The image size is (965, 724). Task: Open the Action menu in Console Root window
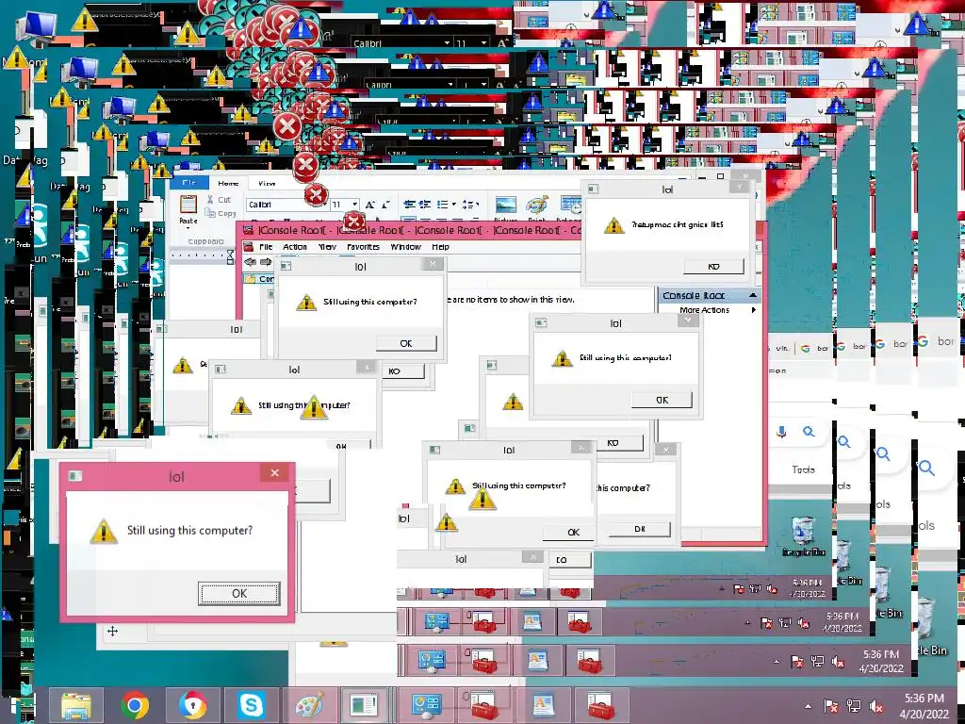295,246
